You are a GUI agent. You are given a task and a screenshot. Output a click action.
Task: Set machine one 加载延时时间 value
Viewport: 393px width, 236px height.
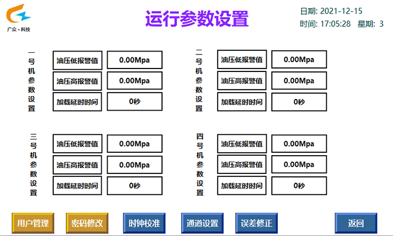coord(134,102)
